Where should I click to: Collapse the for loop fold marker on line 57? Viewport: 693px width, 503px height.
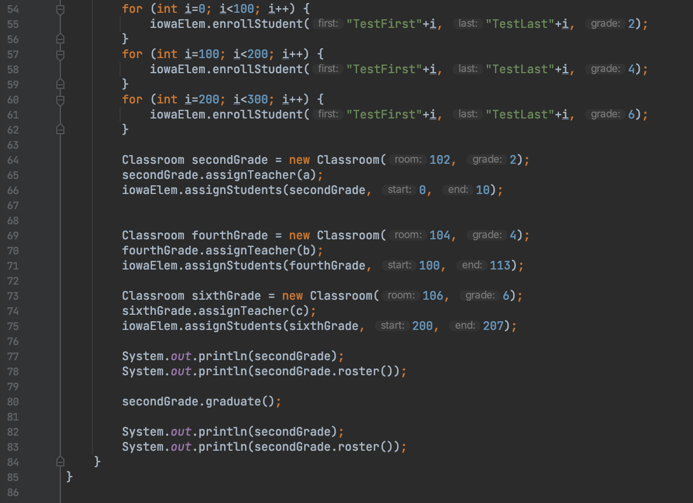(x=60, y=53)
